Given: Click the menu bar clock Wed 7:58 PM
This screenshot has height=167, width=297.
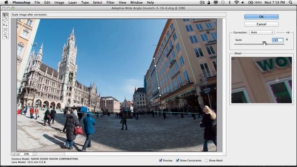Looking at the screenshot, I should 275,2.
